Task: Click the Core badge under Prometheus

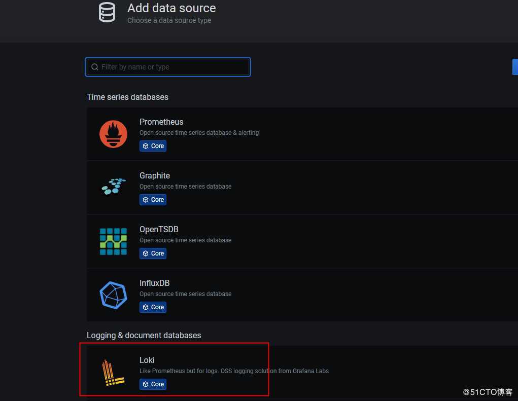Action: (x=153, y=146)
